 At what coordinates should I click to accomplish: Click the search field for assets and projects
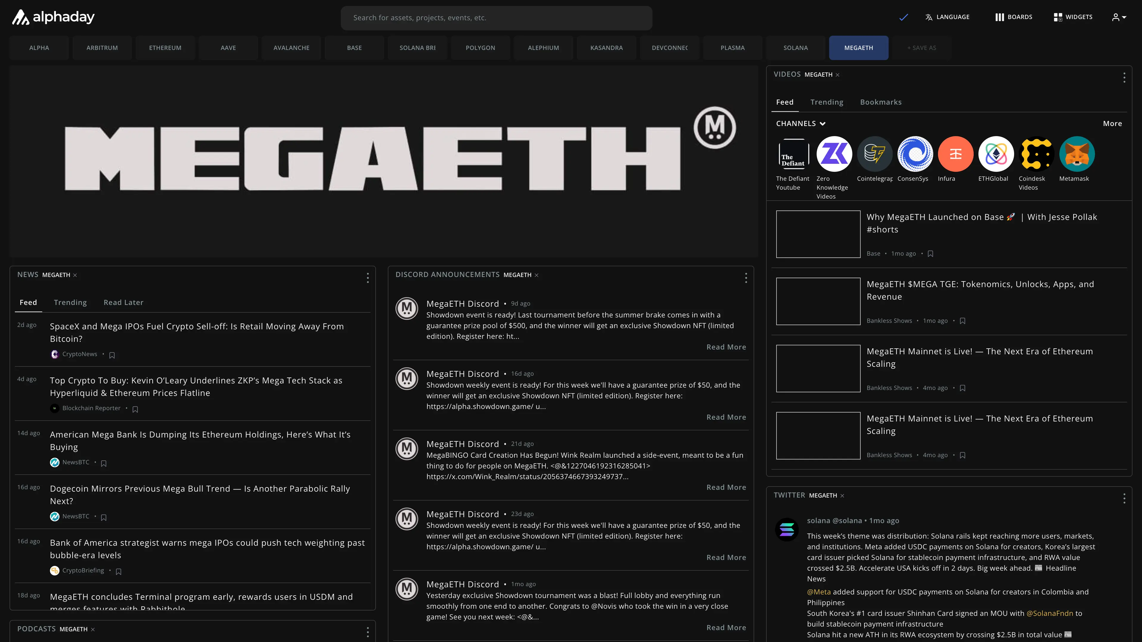tap(496, 18)
